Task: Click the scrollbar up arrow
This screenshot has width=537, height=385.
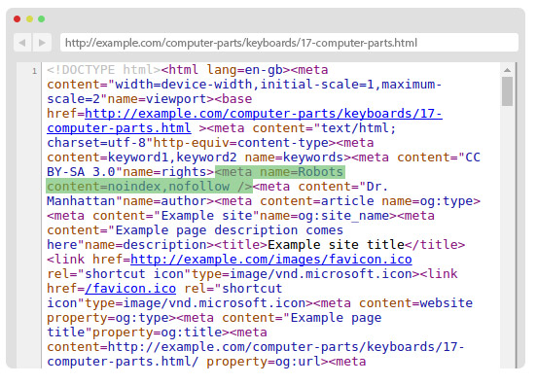Action: click(507, 70)
